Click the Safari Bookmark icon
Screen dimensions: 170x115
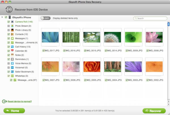[12, 72]
